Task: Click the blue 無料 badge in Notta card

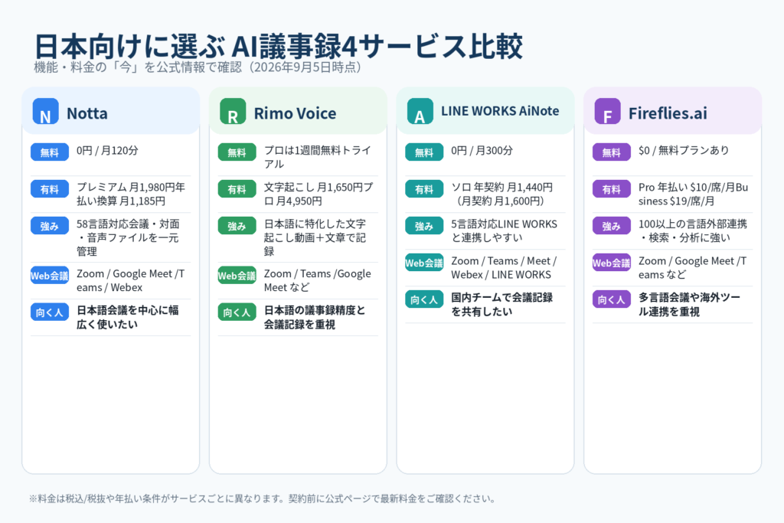Action: click(50, 152)
